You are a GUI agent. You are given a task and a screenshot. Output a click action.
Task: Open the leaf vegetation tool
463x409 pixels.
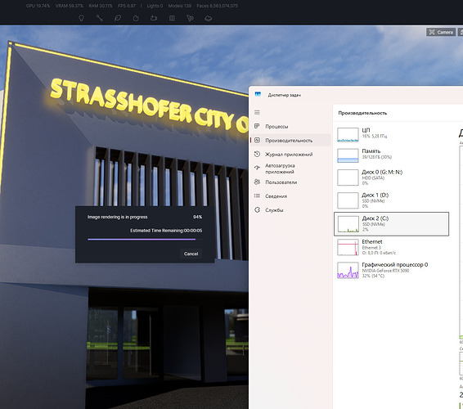pos(118,18)
